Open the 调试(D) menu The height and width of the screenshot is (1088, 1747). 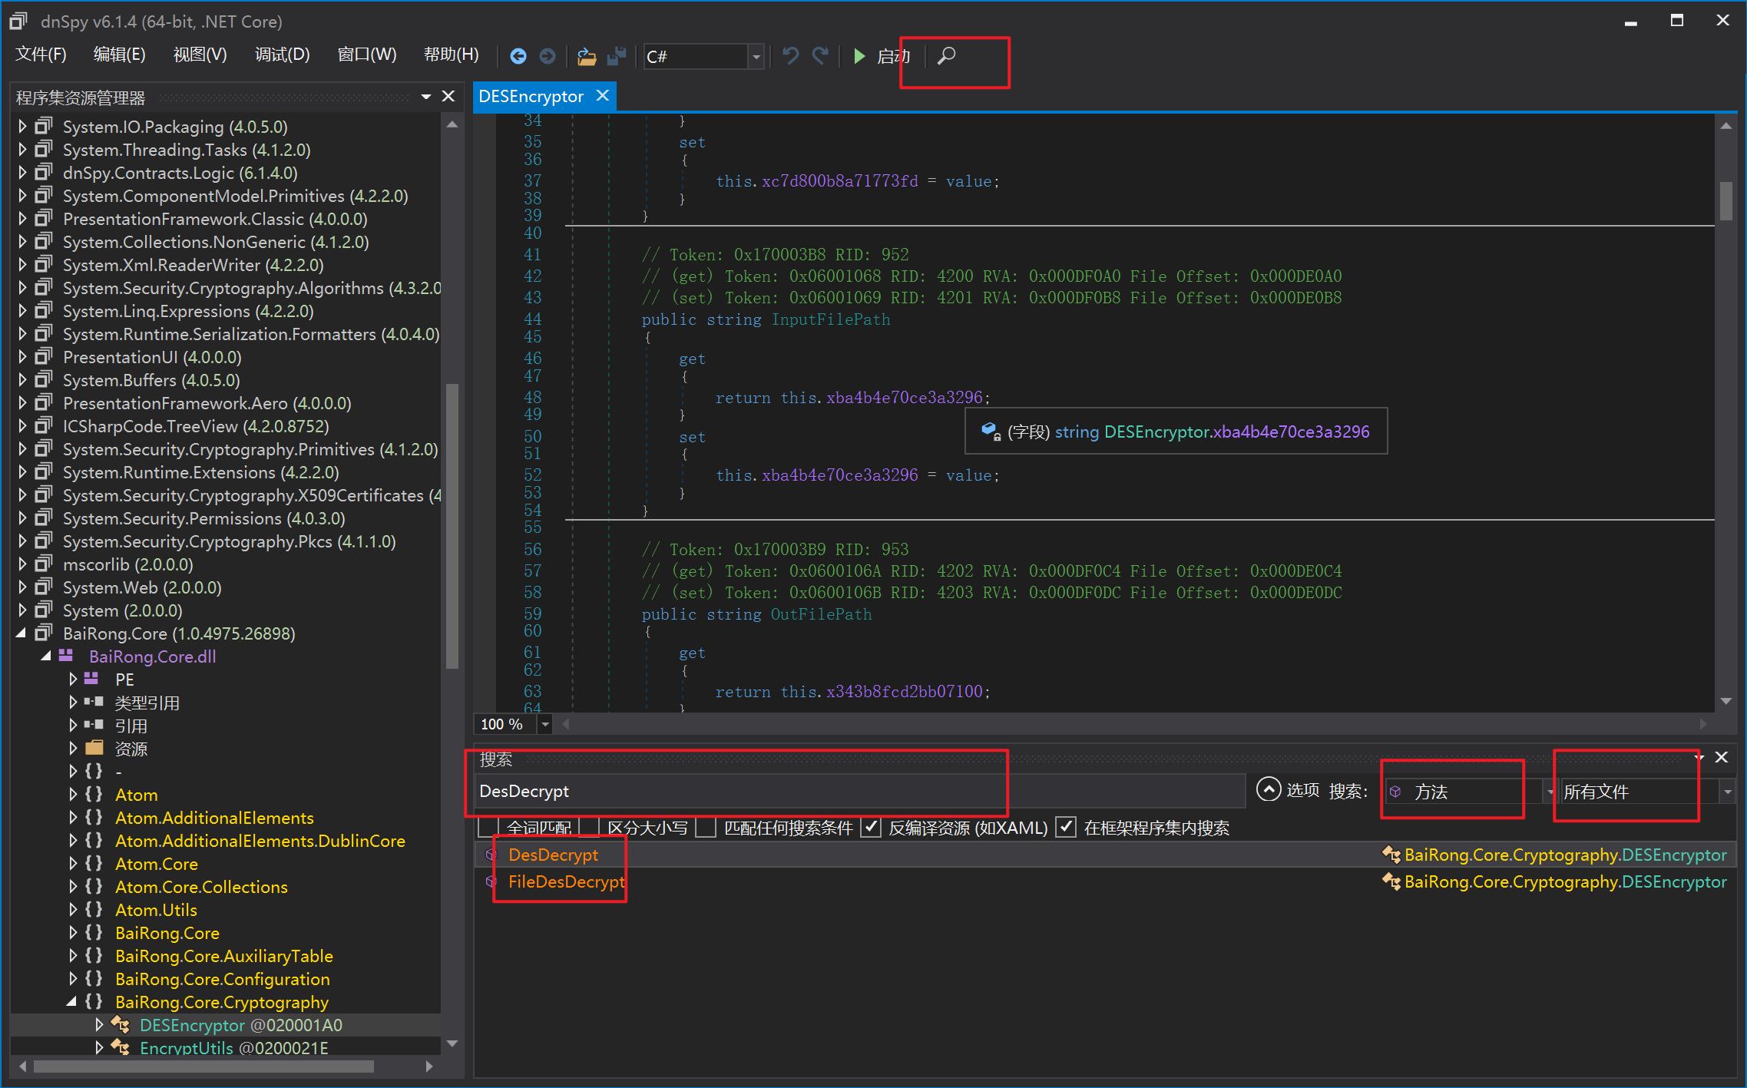pos(282,55)
